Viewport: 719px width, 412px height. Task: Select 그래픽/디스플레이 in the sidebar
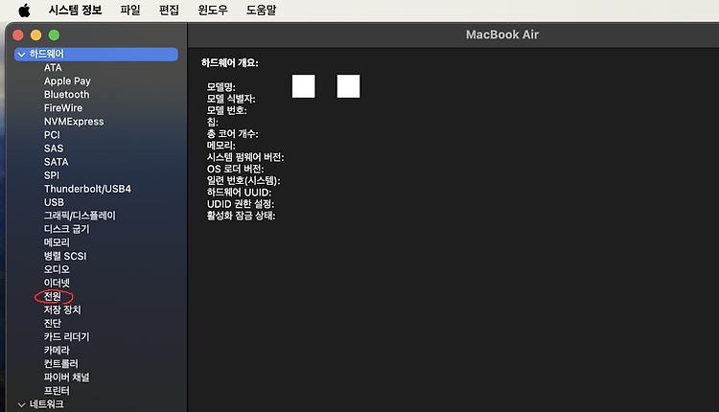[x=80, y=216]
